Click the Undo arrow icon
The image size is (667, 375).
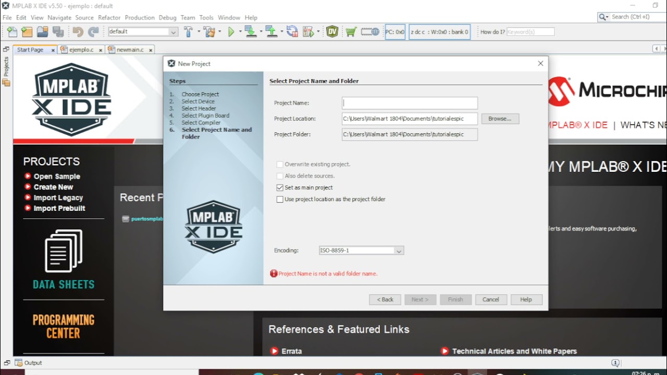click(x=78, y=32)
